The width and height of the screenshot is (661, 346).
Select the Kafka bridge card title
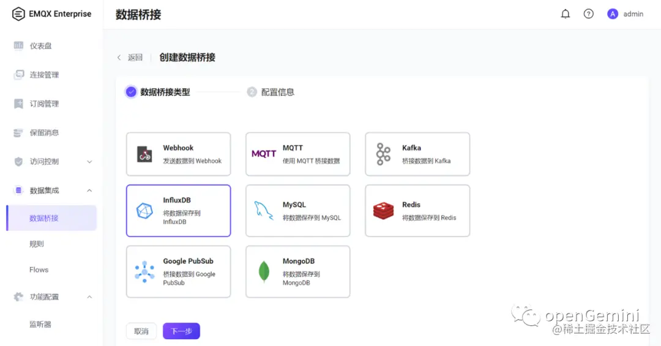tap(411, 148)
